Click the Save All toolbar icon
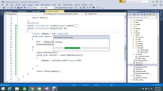 coord(21,8)
